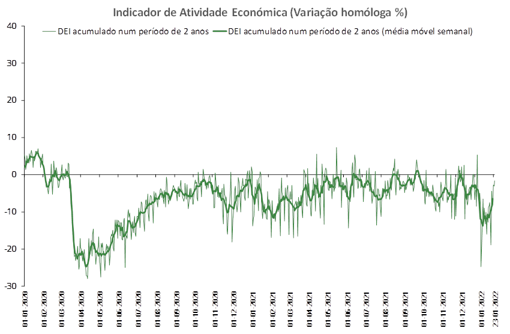Click the 01-10-2020 date label on x-axis
The height and width of the screenshot is (334, 510).
click(196, 309)
